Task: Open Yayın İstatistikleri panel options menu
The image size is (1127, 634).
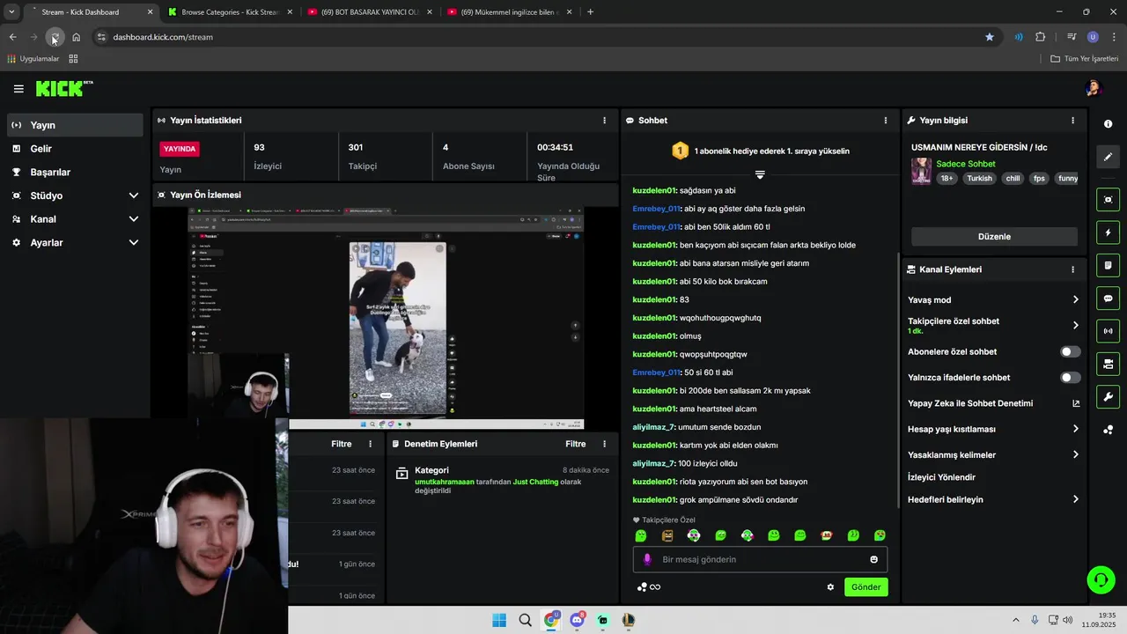Action: [x=604, y=120]
